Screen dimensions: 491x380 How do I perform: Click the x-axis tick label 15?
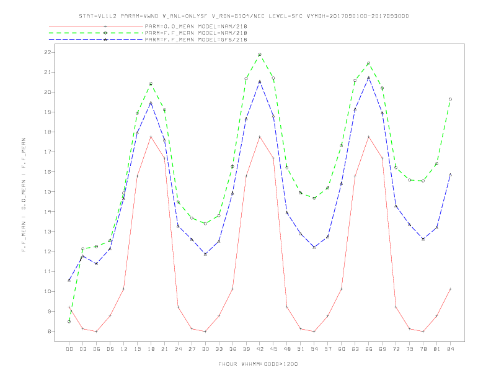tap(137, 349)
